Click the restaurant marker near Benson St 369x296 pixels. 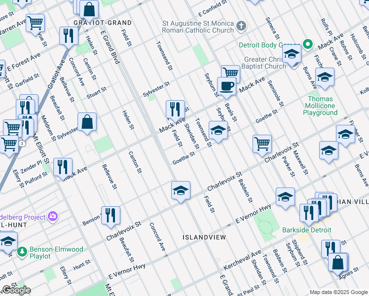pos(111,216)
